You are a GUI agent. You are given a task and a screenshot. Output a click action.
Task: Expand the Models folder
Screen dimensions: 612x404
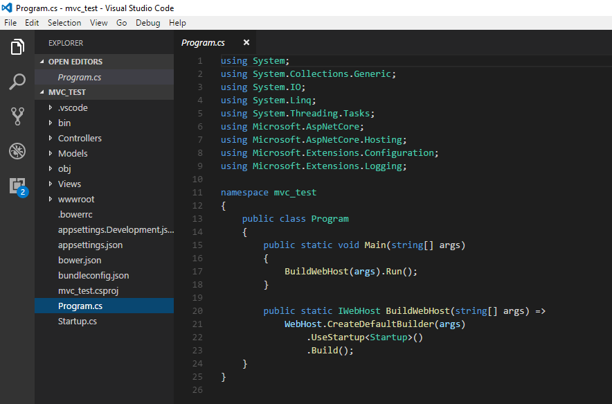(51, 153)
